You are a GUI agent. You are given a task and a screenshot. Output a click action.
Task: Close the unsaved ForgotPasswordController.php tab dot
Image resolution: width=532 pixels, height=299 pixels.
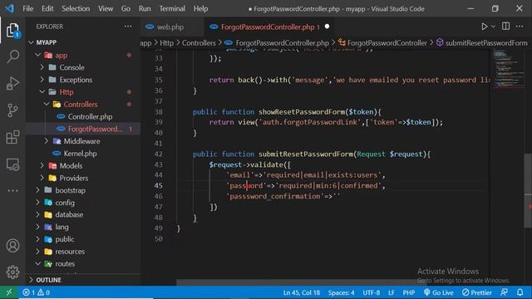tap(327, 27)
